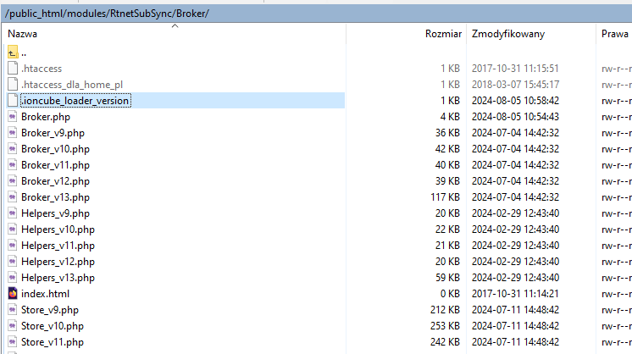
Task: Click the Store_v11.php file icon
Action: pyautogui.click(x=13, y=342)
